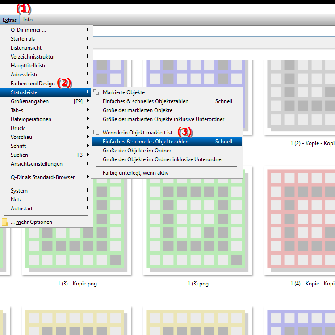
Task: Open 'Q-Dir als Standard-Browser' entry
Action: [46, 177]
